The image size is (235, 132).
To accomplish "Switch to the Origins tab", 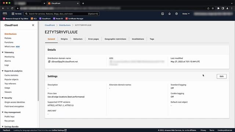I will (64, 39).
